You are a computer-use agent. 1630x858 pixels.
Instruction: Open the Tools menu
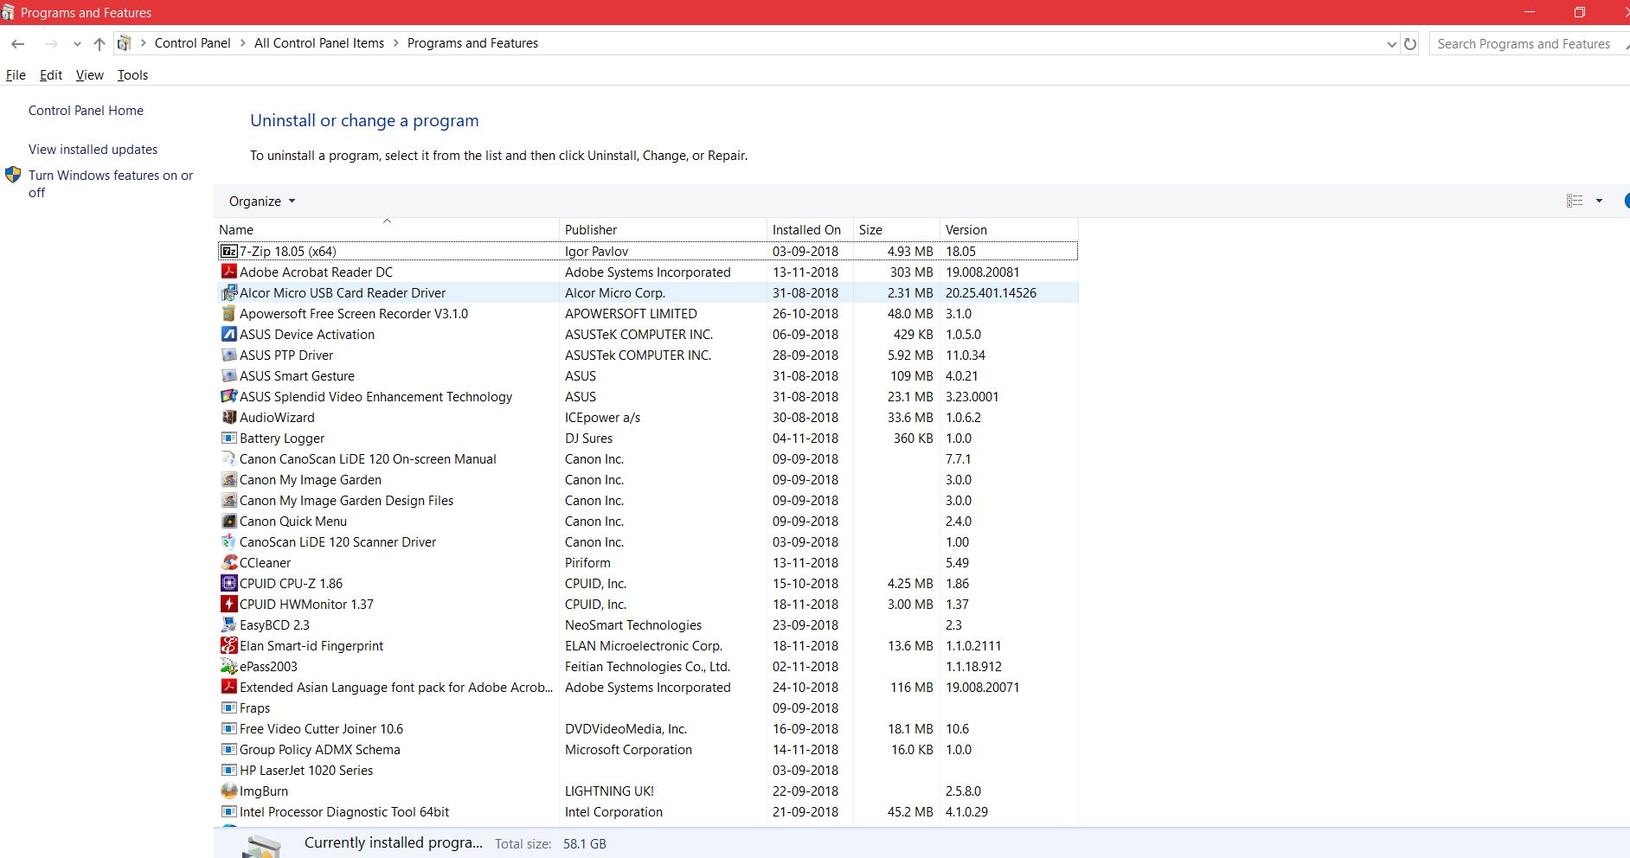pyautogui.click(x=133, y=75)
